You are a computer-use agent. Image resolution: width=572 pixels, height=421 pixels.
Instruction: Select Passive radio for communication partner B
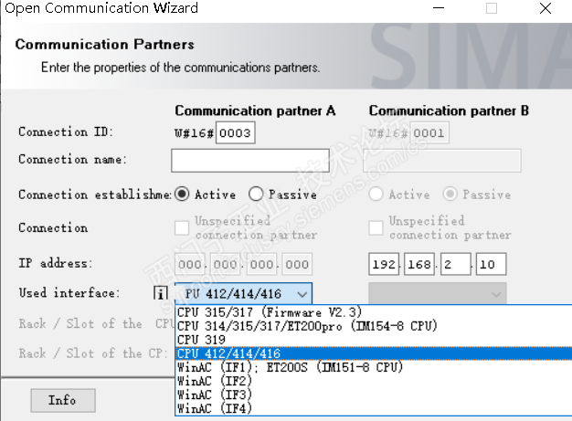click(x=450, y=194)
